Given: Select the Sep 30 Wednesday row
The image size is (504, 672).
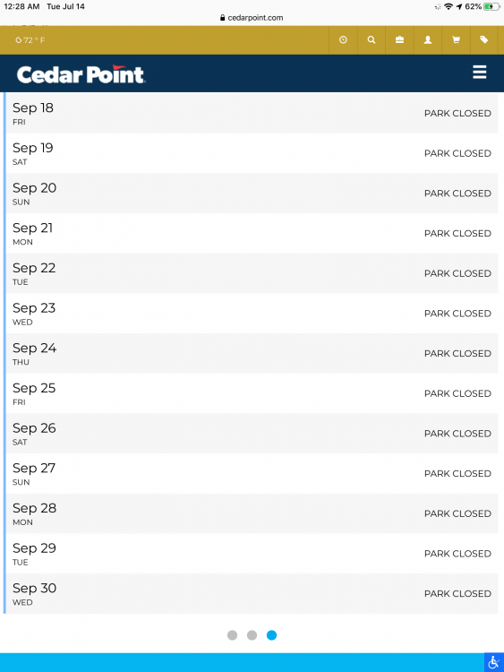Looking at the screenshot, I should (x=252, y=593).
